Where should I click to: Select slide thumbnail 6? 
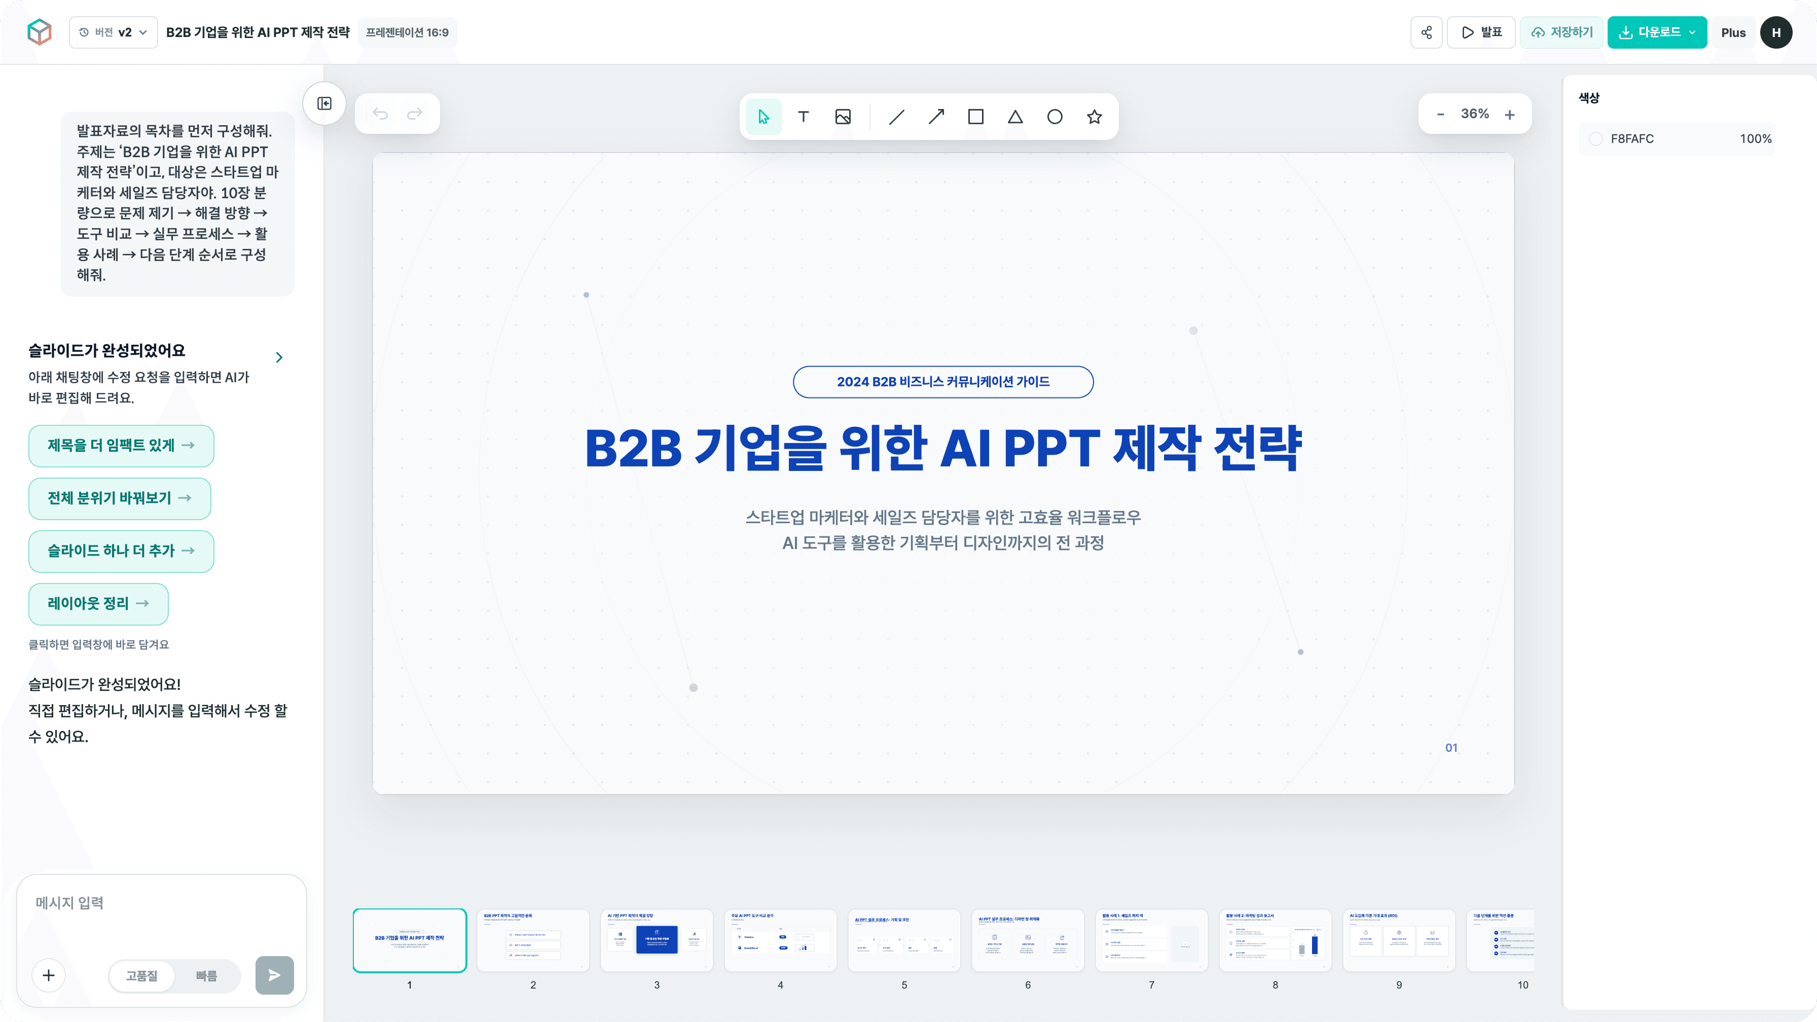[1029, 941]
